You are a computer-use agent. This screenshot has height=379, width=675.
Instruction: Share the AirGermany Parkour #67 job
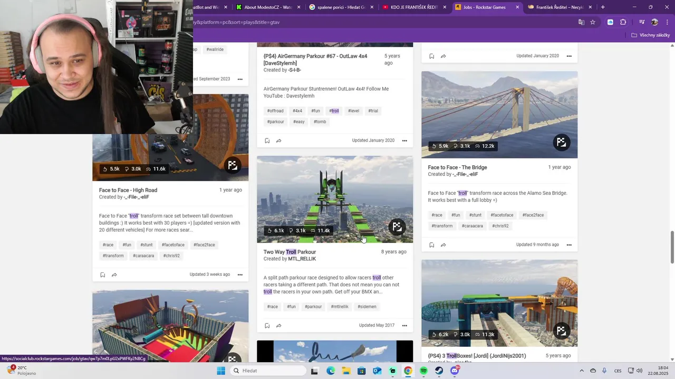tap(278, 141)
